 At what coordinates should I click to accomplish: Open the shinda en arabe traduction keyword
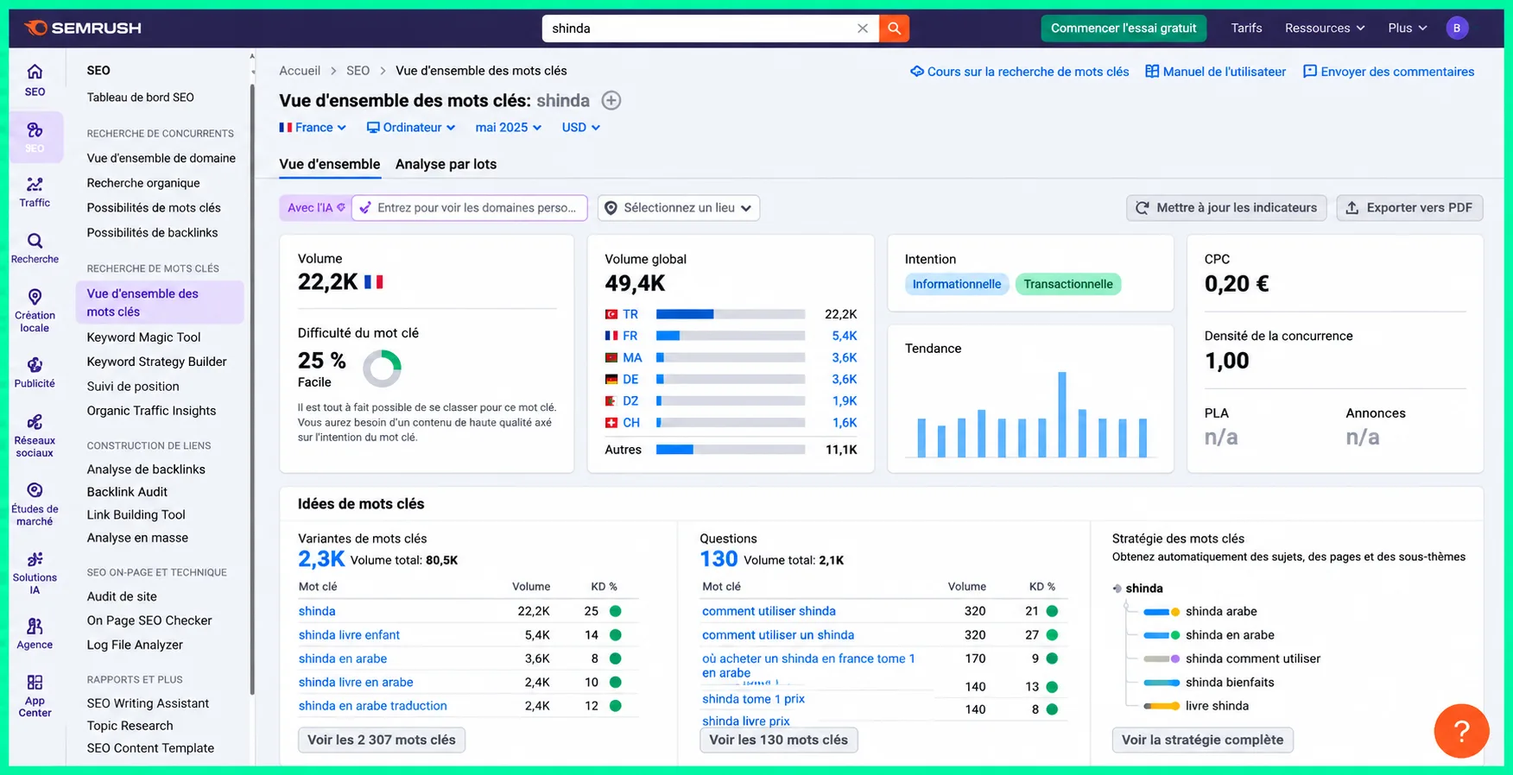373,706
